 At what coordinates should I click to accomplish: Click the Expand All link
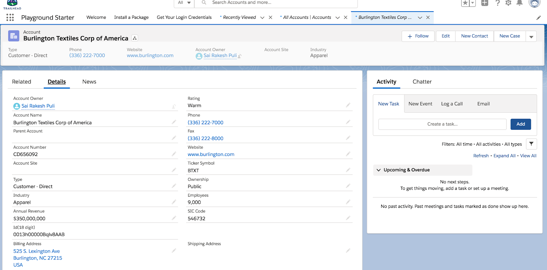click(504, 156)
